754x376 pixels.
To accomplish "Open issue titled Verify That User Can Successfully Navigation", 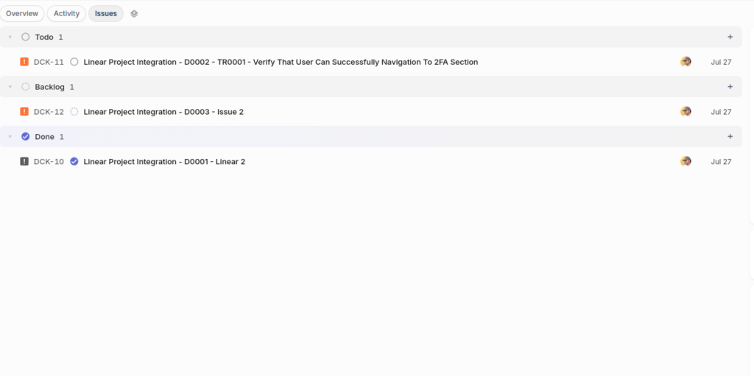I will click(x=281, y=62).
